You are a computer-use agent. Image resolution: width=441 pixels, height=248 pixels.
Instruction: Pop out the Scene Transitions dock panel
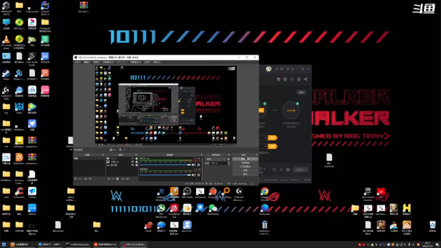229,155
